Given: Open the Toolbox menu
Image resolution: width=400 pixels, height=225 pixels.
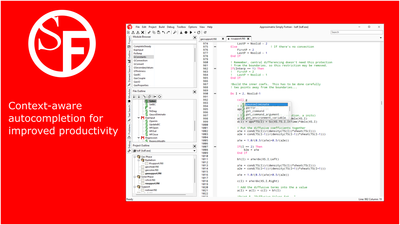Looking at the screenshot, I should [181, 27].
